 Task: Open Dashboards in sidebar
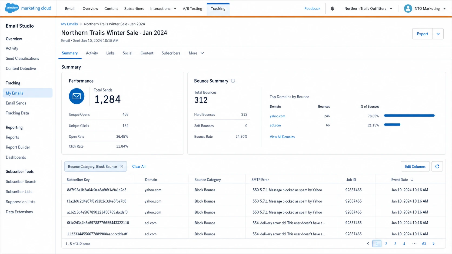[x=16, y=157]
